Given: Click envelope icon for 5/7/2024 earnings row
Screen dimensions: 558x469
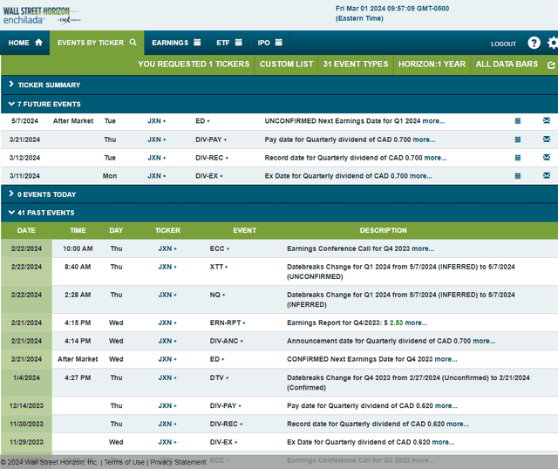Looking at the screenshot, I should click(x=547, y=120).
